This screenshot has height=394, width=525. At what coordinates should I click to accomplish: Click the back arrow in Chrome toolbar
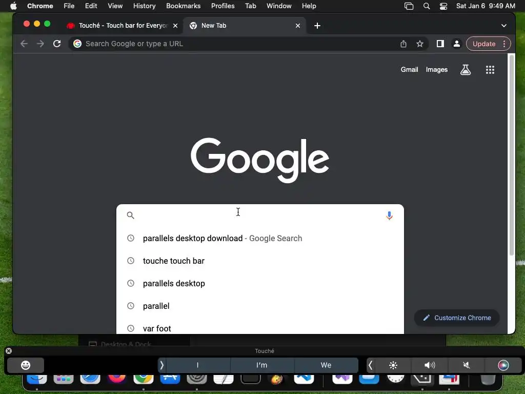(x=24, y=44)
